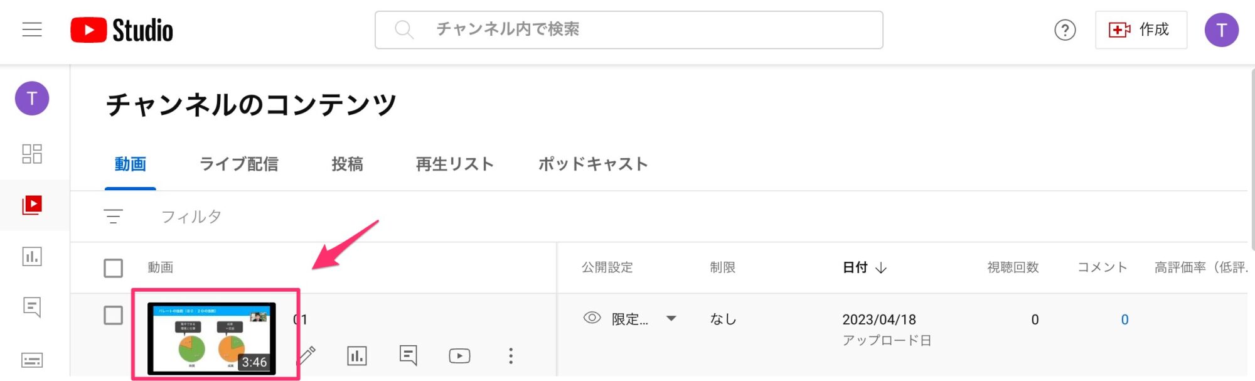Open the Content icon in the sidebar
The image size is (1255, 381).
[x=32, y=205]
